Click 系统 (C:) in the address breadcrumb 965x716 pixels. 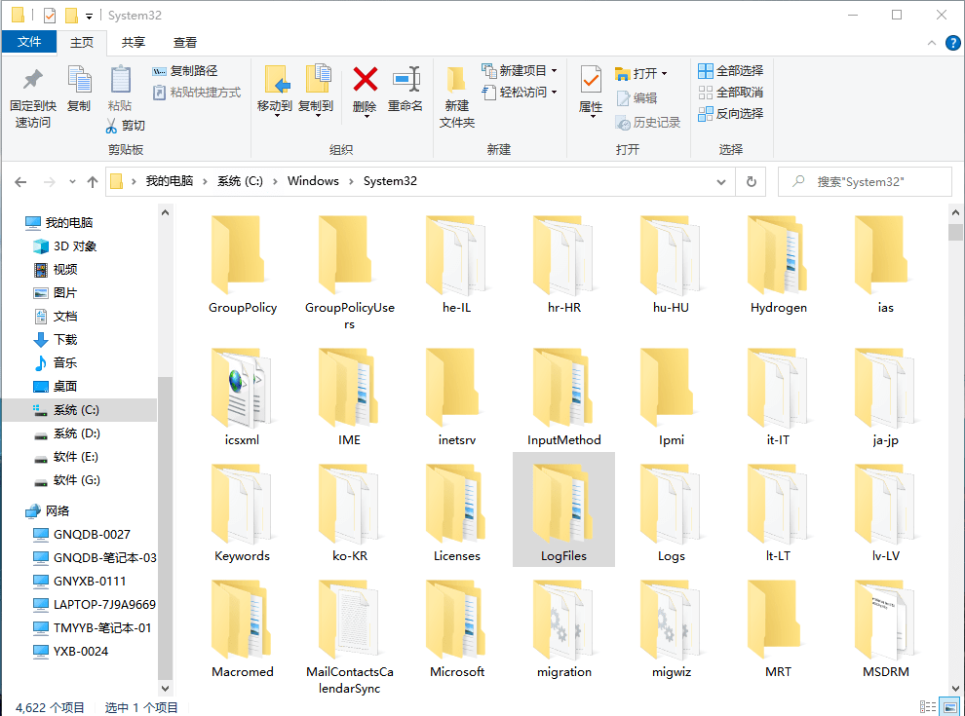pos(240,181)
